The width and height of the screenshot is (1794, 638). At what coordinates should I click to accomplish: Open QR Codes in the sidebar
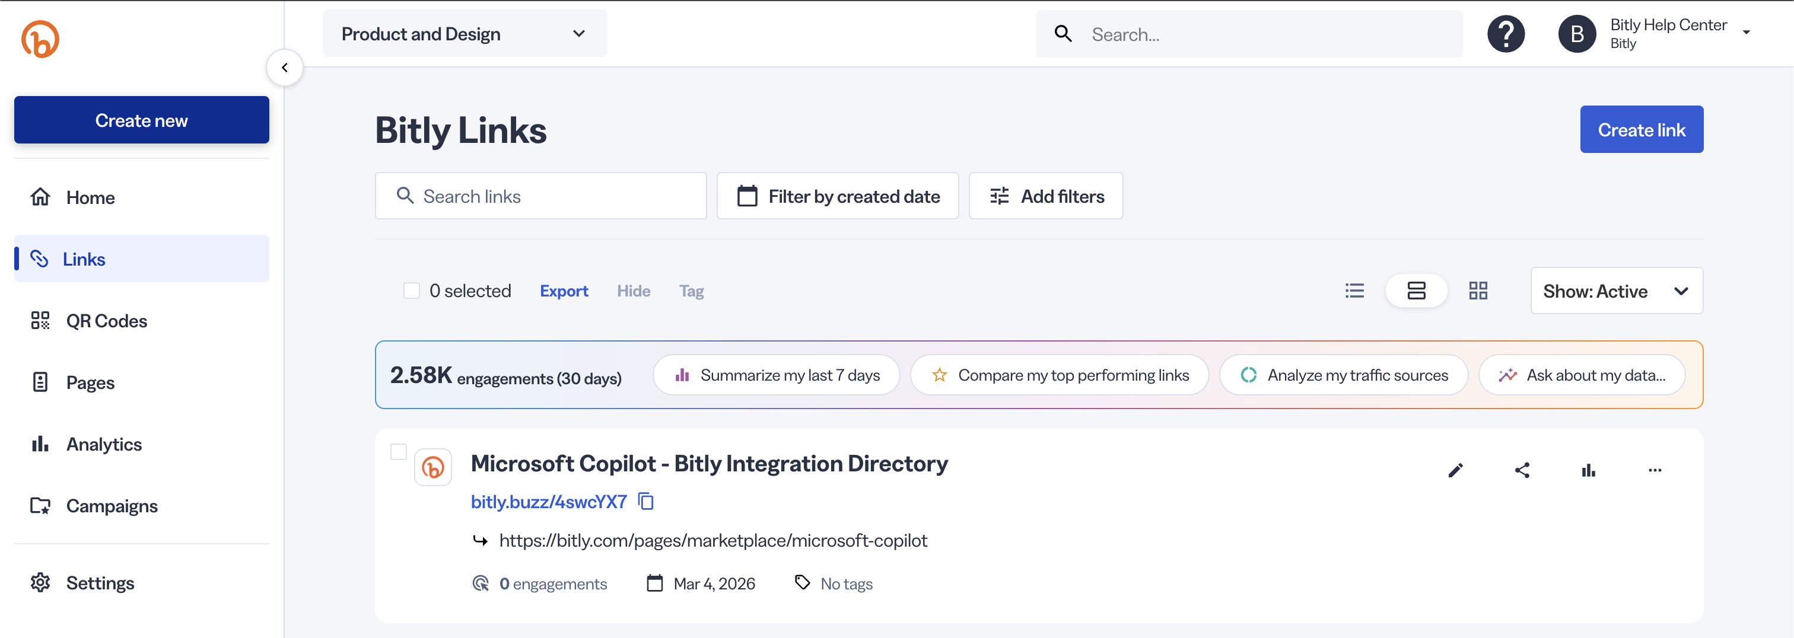click(141, 321)
